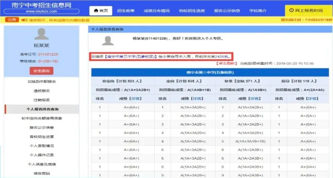Click 拟招最低成绩：A(1A+3A2B+) cell

[123, 90]
